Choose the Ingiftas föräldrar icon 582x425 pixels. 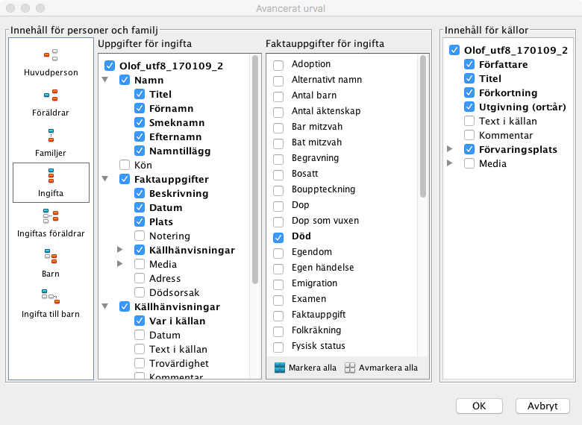[x=51, y=216]
